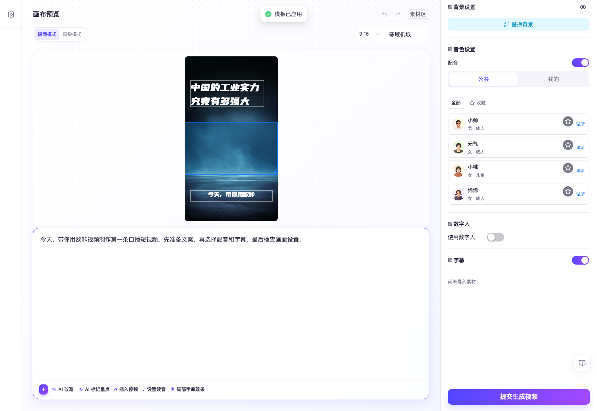Click 插入停顿 tool

[x=126, y=389]
